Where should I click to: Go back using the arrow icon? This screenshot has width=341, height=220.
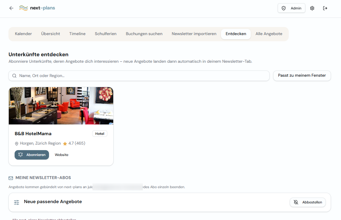click(x=11, y=8)
